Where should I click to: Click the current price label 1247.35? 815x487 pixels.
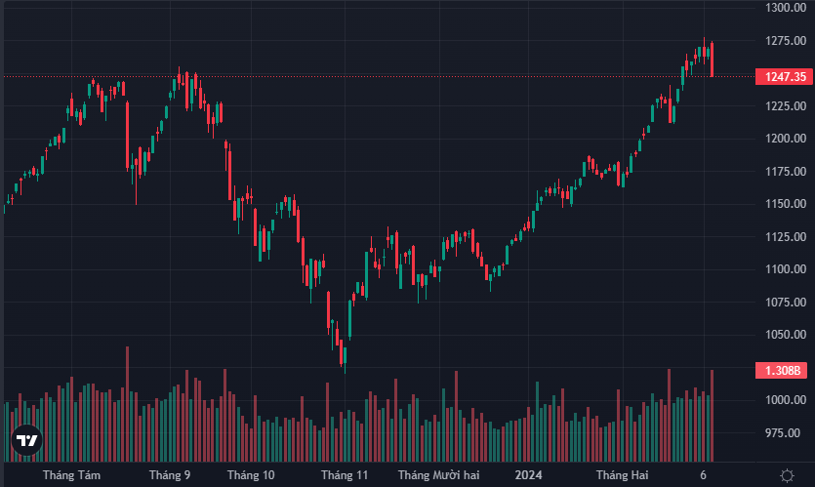(786, 76)
